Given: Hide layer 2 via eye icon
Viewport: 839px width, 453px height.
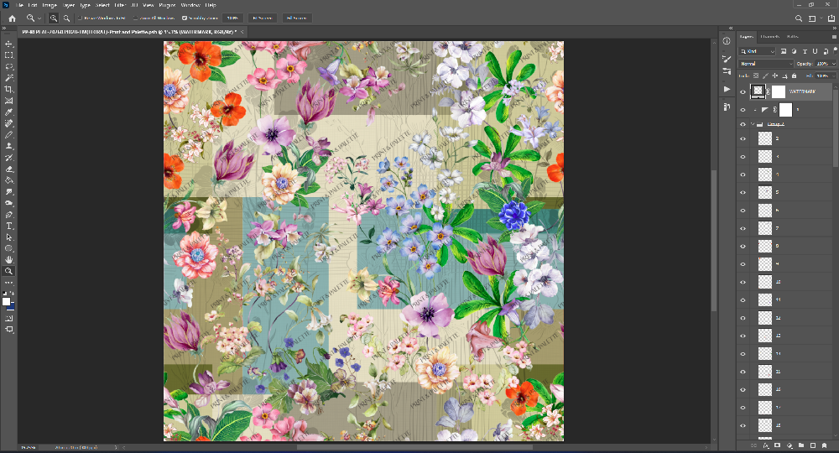Looking at the screenshot, I should coord(743,138).
